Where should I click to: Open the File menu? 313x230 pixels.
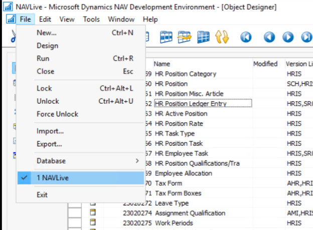pyautogui.click(x=26, y=19)
